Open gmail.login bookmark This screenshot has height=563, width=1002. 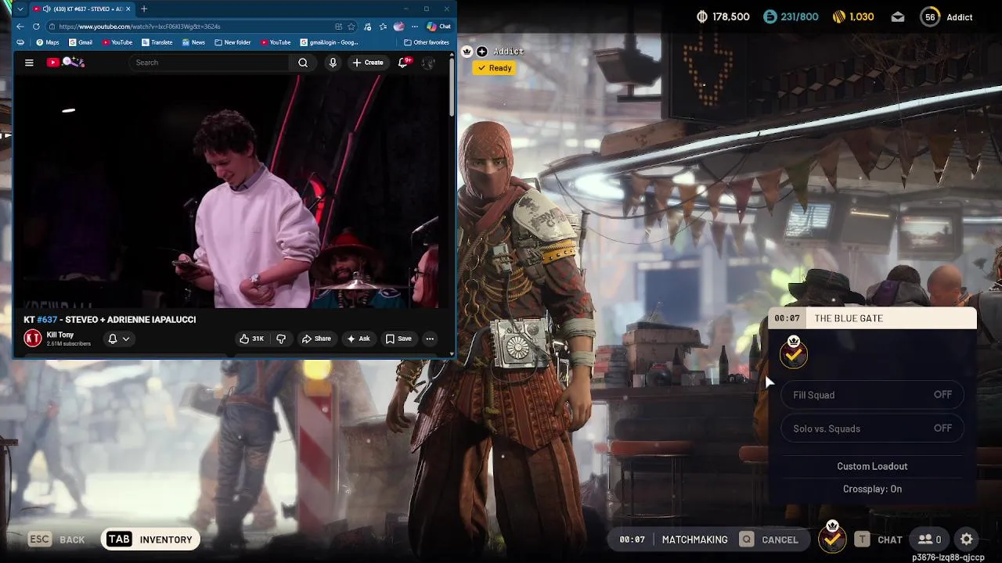pos(330,42)
